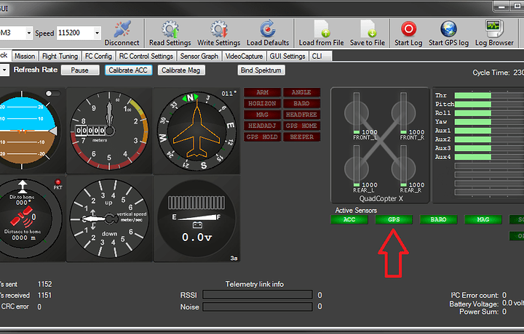Toggle the GPS HOLD mode indicator
Viewport: 524px width, 334px height.
[262, 137]
